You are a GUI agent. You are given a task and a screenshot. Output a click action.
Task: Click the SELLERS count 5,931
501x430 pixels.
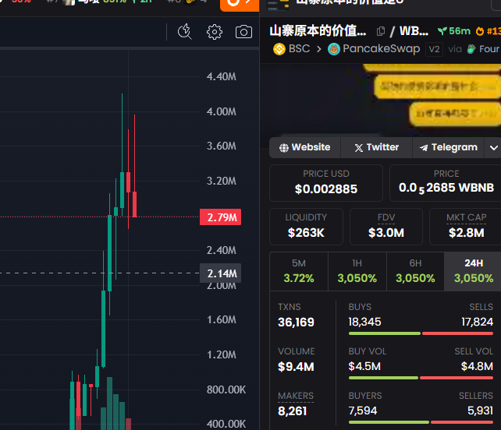(480, 411)
